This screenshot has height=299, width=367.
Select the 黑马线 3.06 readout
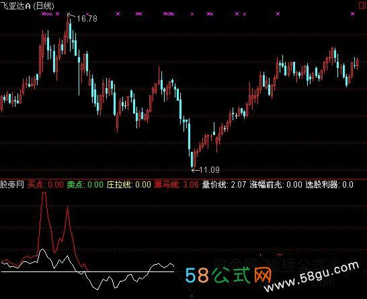[x=177, y=185]
